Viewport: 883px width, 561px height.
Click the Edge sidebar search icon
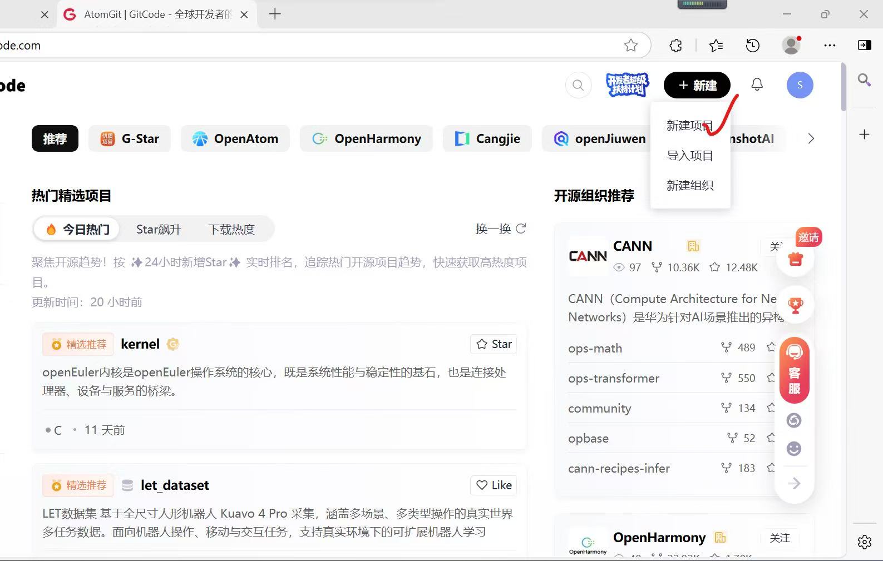click(x=864, y=80)
